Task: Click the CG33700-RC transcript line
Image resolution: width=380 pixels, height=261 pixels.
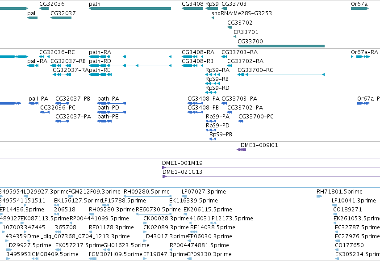Action: pyautogui.click(x=281, y=75)
